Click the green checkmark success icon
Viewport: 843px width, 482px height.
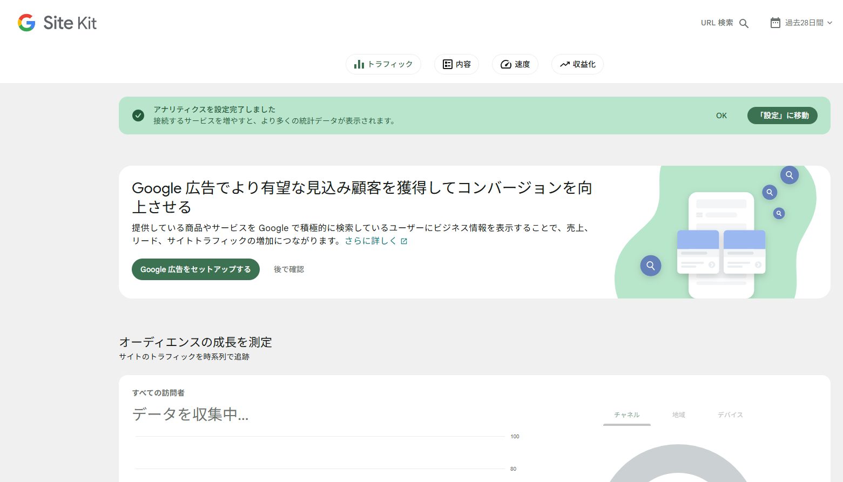point(138,116)
